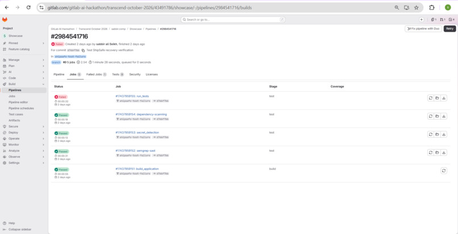Screen dimensions: 458x234
Task: Open the browser zoom magnifier icon
Action: (397, 7)
